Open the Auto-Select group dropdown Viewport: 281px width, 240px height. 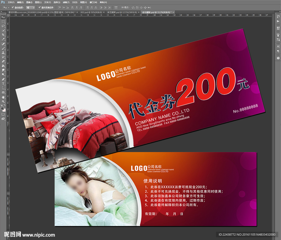[x=30, y=7]
